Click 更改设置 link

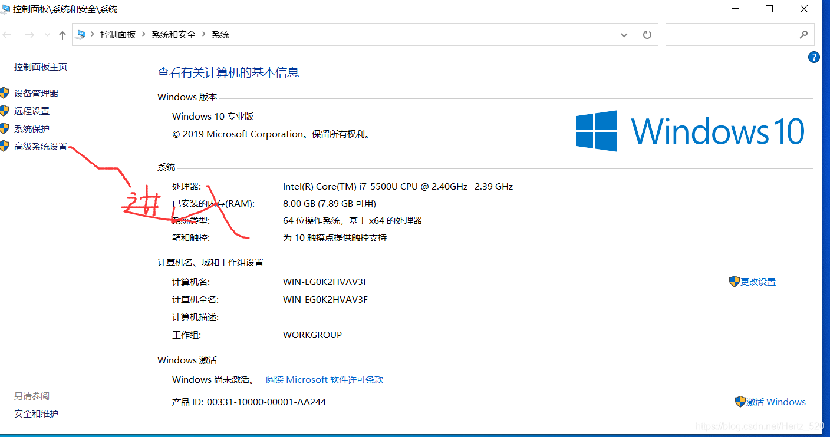[x=758, y=282]
